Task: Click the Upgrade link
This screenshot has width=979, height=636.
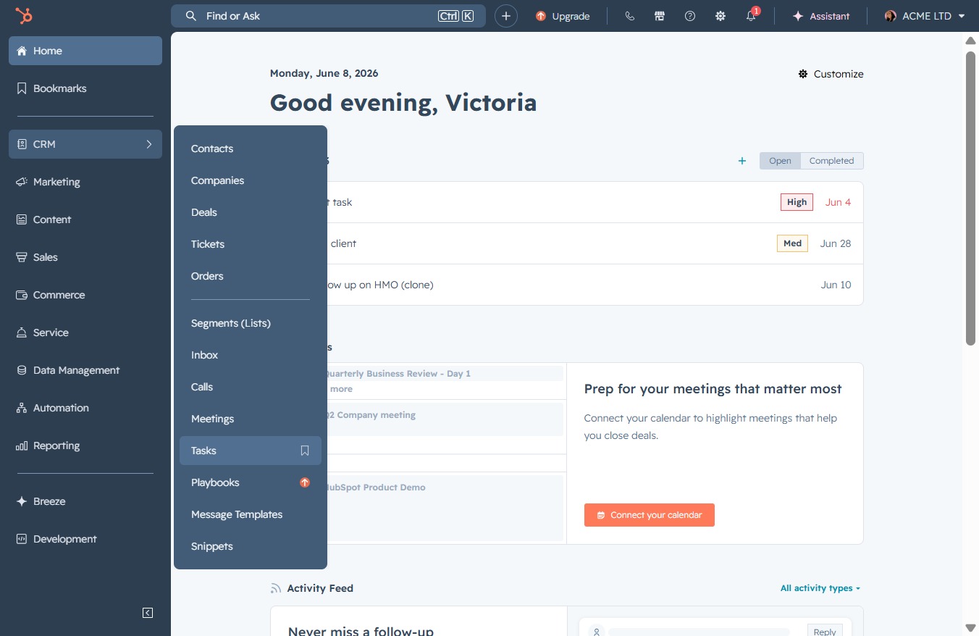Action: tap(563, 16)
